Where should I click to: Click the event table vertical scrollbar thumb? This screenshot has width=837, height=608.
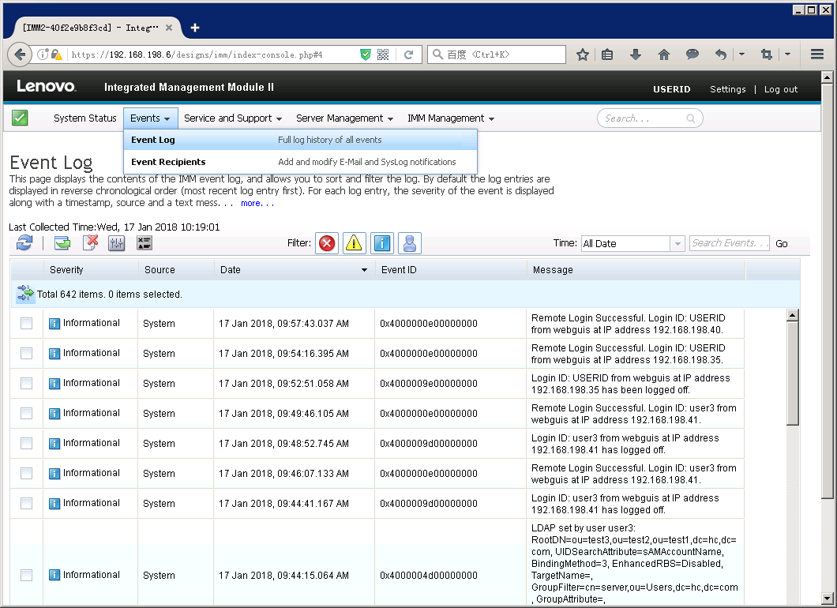click(x=793, y=371)
